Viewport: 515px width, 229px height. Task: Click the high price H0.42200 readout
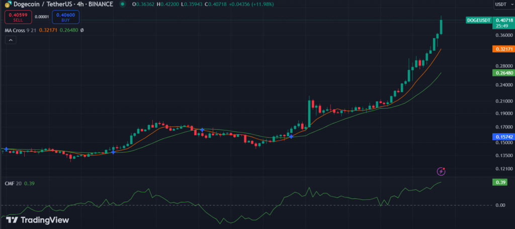click(x=168, y=4)
